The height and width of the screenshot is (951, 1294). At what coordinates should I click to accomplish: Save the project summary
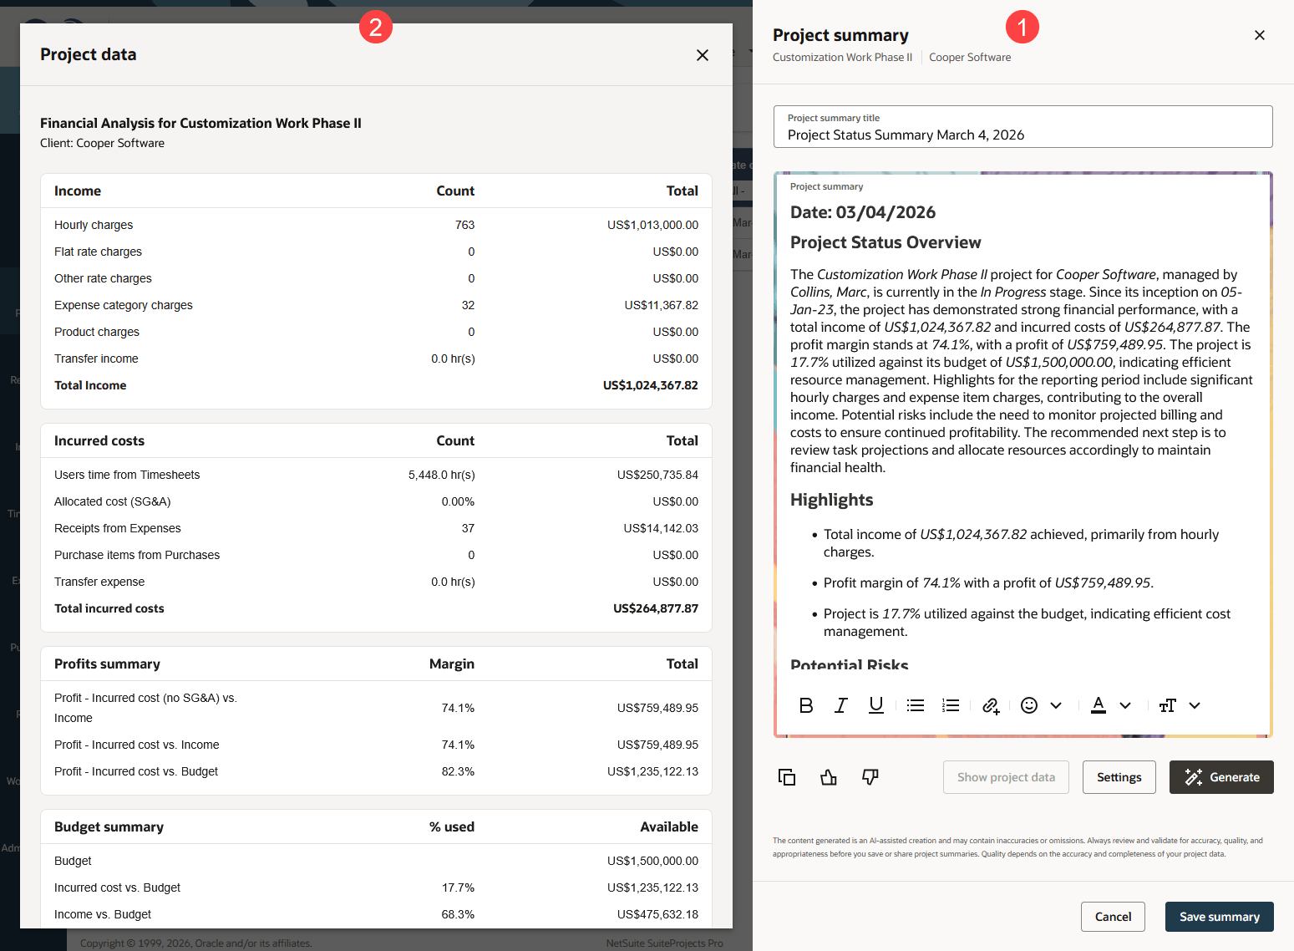pyautogui.click(x=1219, y=917)
